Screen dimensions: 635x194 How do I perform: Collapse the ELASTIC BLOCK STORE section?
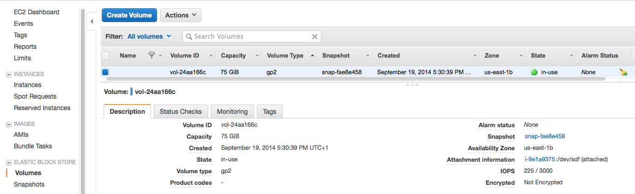8,162
